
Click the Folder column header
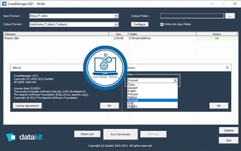[162, 34]
